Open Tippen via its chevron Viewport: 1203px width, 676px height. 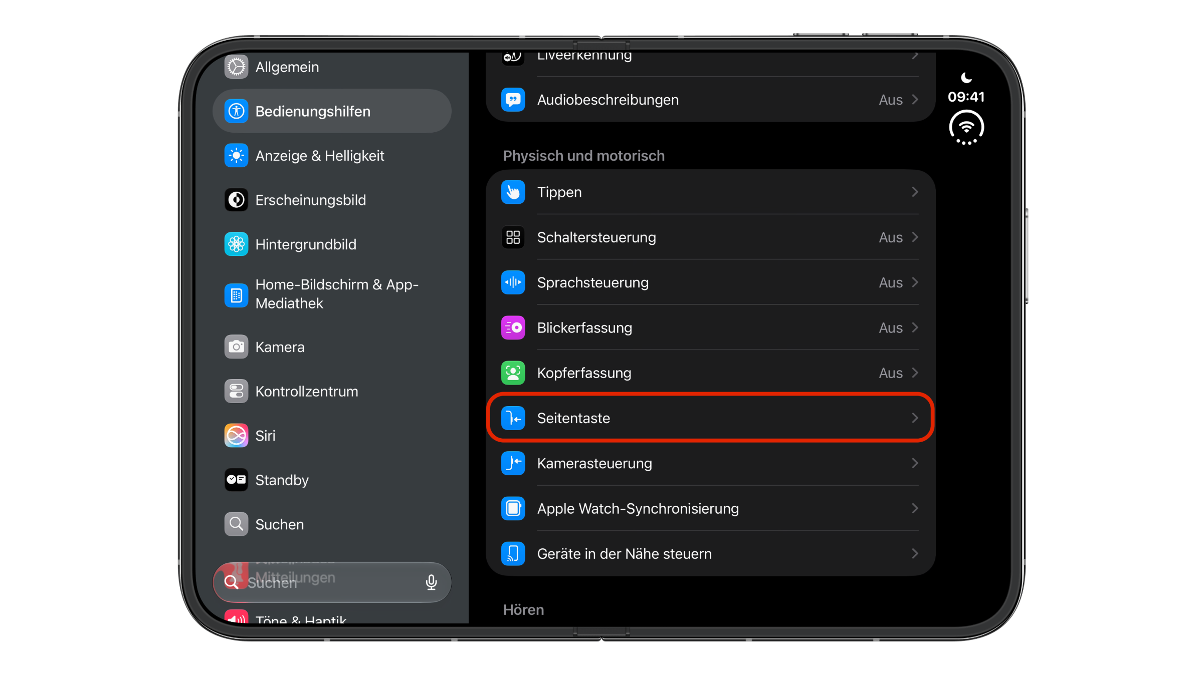[x=915, y=192]
